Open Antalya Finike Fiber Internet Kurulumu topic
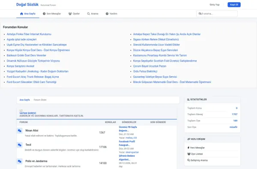 point(29,34)
